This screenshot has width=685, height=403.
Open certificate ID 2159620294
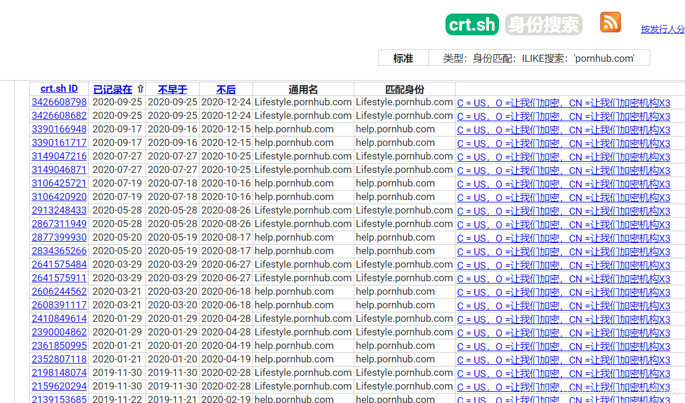point(59,387)
